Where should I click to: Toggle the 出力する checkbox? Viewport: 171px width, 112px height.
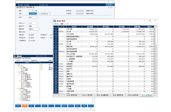30,40
